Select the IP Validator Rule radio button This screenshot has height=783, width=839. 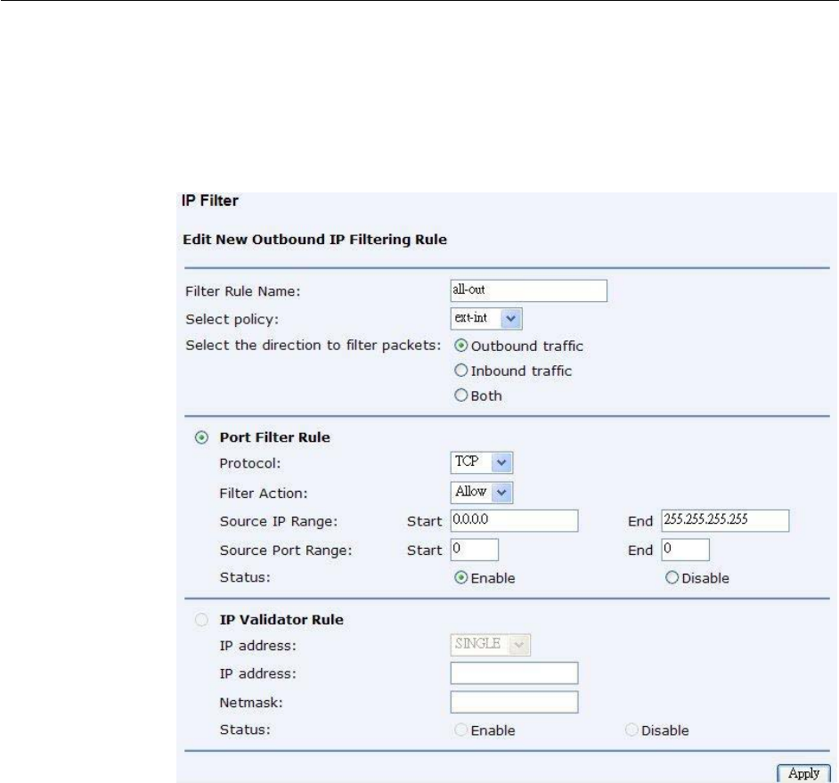pyautogui.click(x=201, y=620)
